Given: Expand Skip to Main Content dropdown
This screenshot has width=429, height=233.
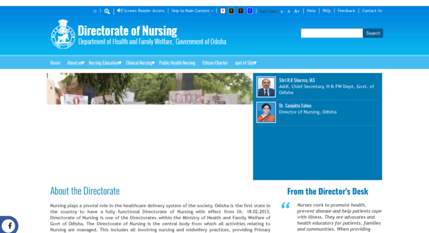Looking at the screenshot, I should 192,10.
